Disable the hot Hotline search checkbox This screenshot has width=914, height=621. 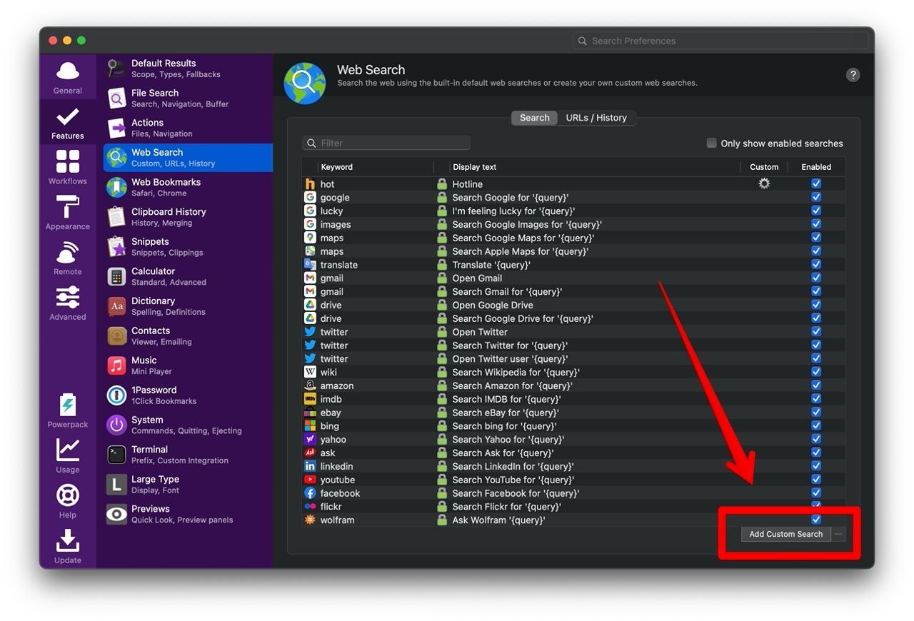coord(816,184)
